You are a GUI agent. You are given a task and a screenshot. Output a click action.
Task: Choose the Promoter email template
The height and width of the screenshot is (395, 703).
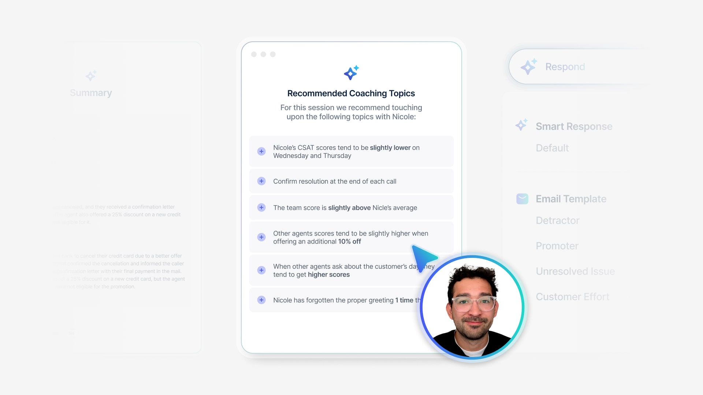(557, 246)
